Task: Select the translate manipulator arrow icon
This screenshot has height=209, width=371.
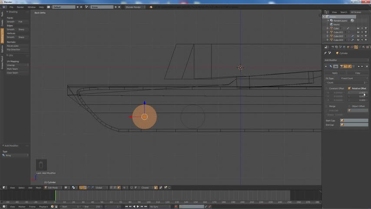Action: [85, 188]
